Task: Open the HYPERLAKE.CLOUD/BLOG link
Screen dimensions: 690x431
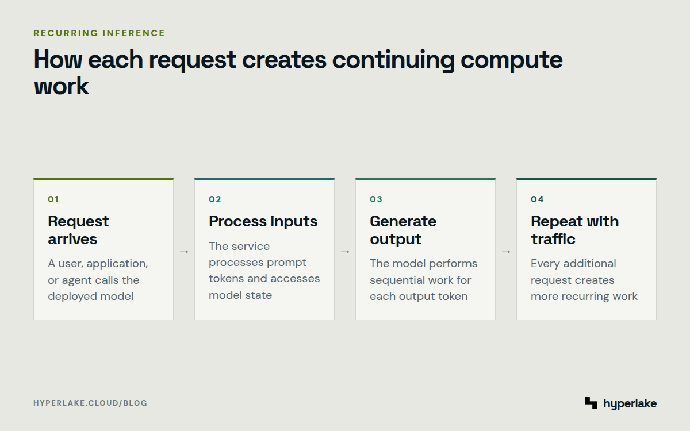Action: (x=90, y=403)
